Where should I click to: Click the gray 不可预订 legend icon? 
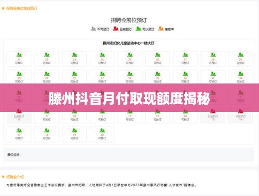pyautogui.click(x=93, y=29)
